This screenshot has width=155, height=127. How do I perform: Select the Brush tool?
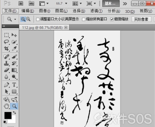point(14,56)
